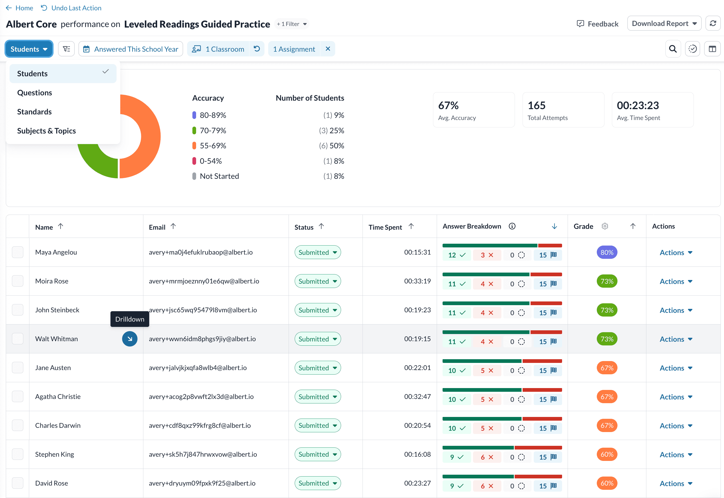The image size is (724, 498).
Task: Expand the Download Report dropdown
Action: pos(664,24)
